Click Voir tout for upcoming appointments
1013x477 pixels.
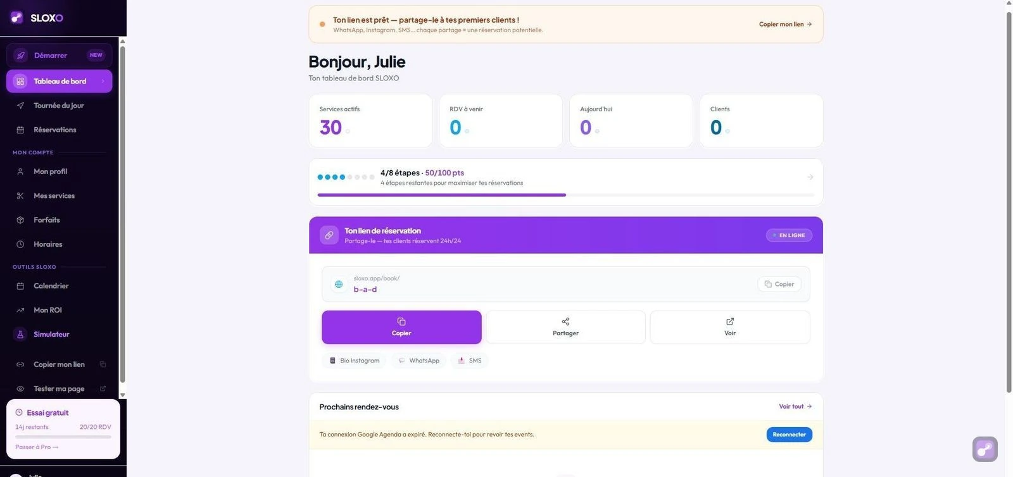pyautogui.click(x=795, y=407)
